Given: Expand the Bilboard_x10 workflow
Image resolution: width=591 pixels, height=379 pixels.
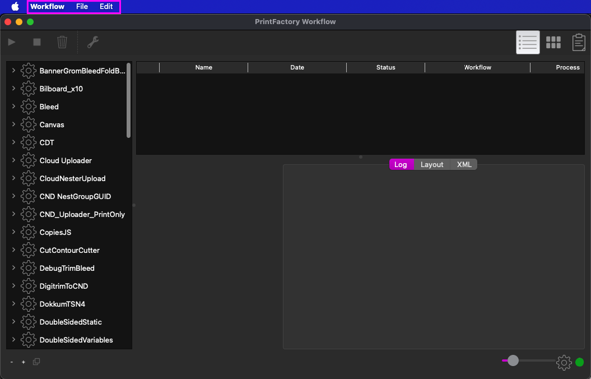Looking at the screenshot, I should tap(13, 88).
